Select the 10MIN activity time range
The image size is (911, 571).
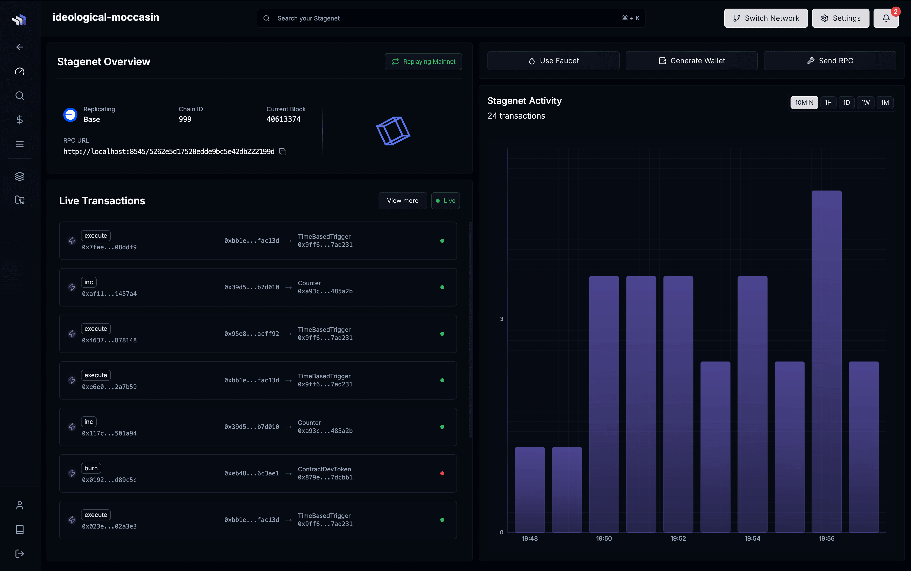(804, 102)
